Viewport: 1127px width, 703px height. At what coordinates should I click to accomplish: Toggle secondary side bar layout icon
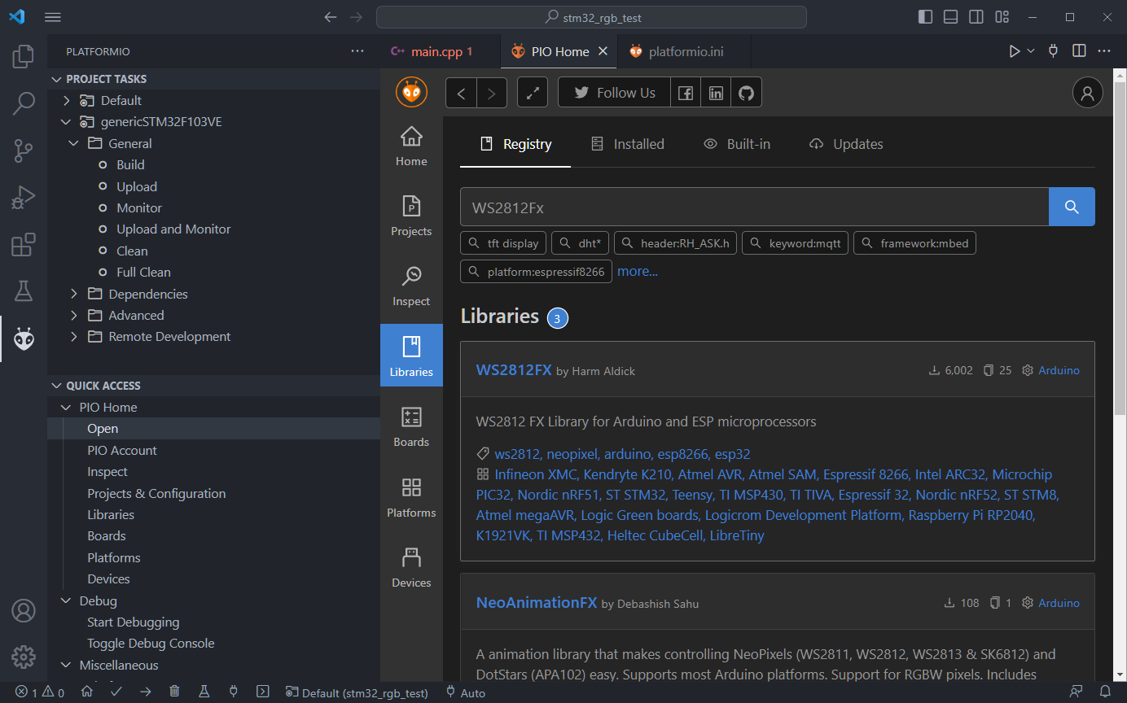click(976, 17)
